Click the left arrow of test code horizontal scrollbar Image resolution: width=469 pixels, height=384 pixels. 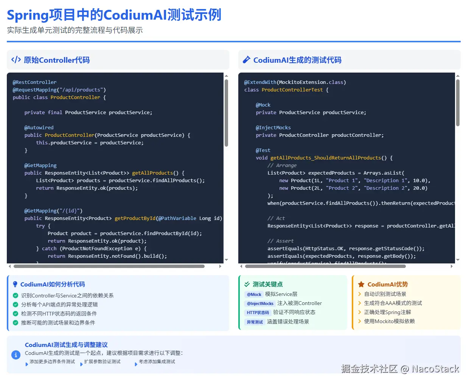(241, 266)
